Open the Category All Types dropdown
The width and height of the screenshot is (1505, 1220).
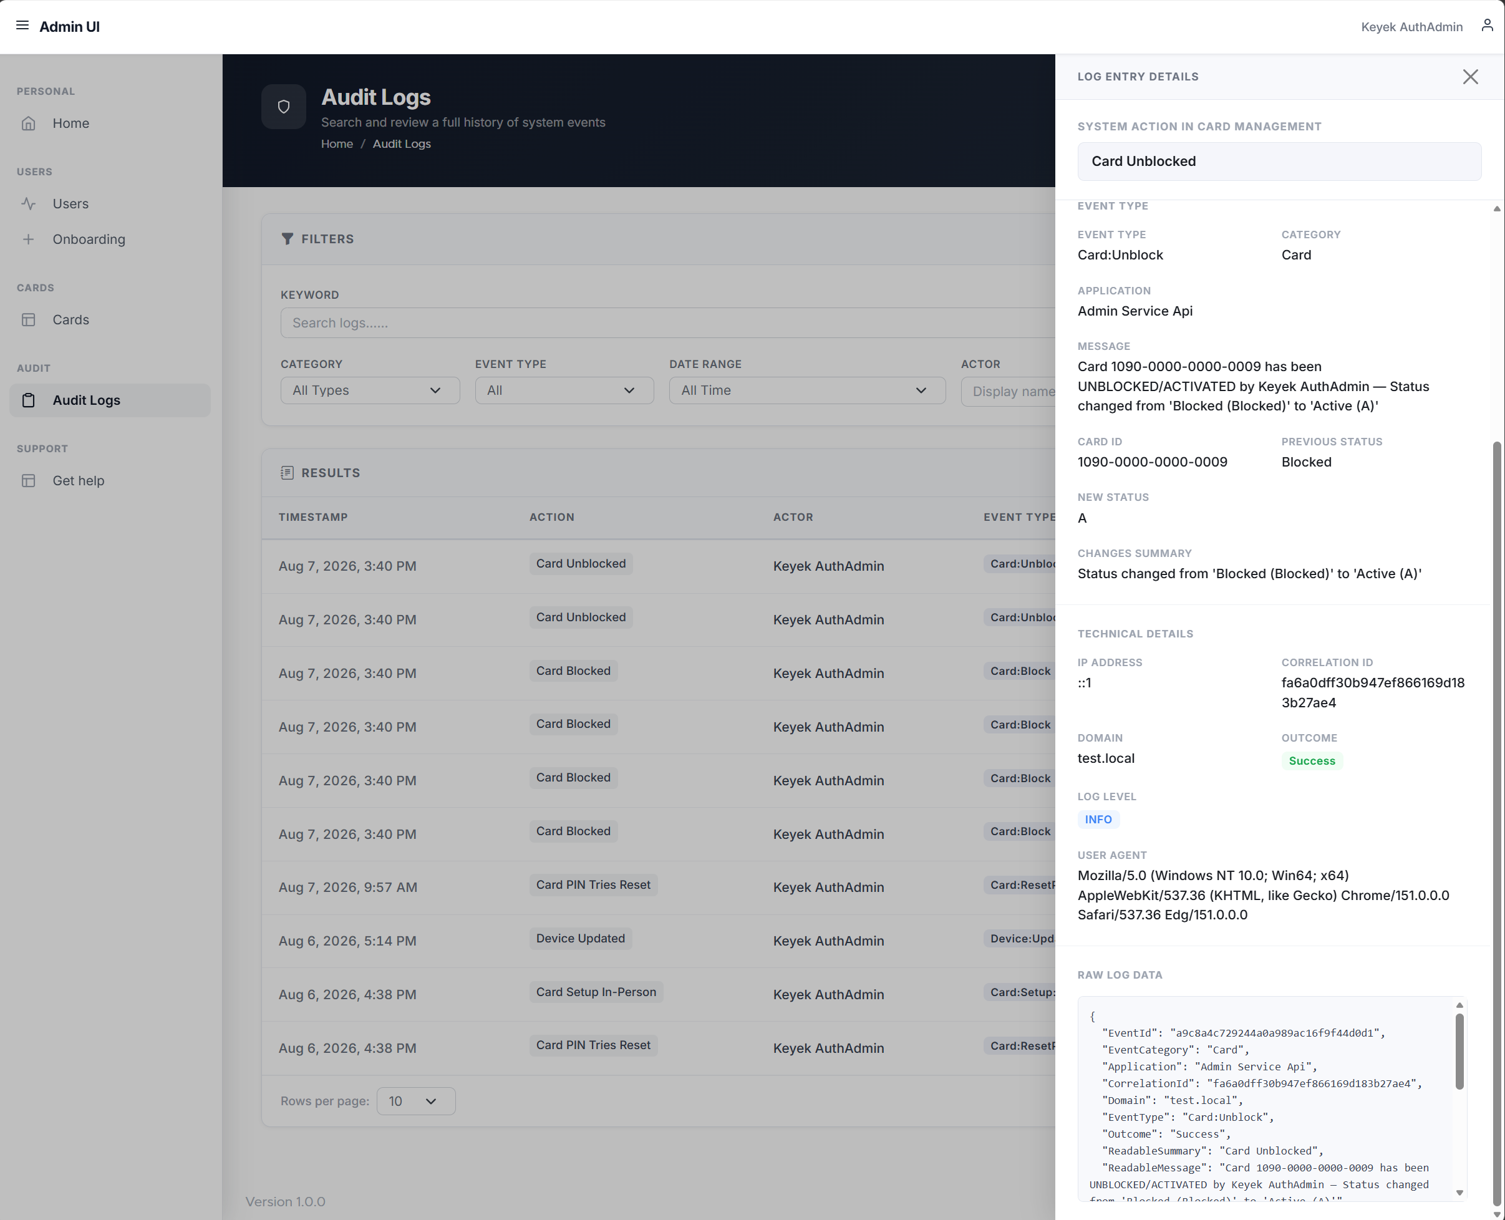pyautogui.click(x=370, y=390)
